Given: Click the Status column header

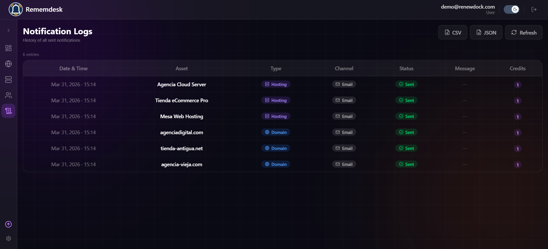Looking at the screenshot, I should pyautogui.click(x=406, y=69).
